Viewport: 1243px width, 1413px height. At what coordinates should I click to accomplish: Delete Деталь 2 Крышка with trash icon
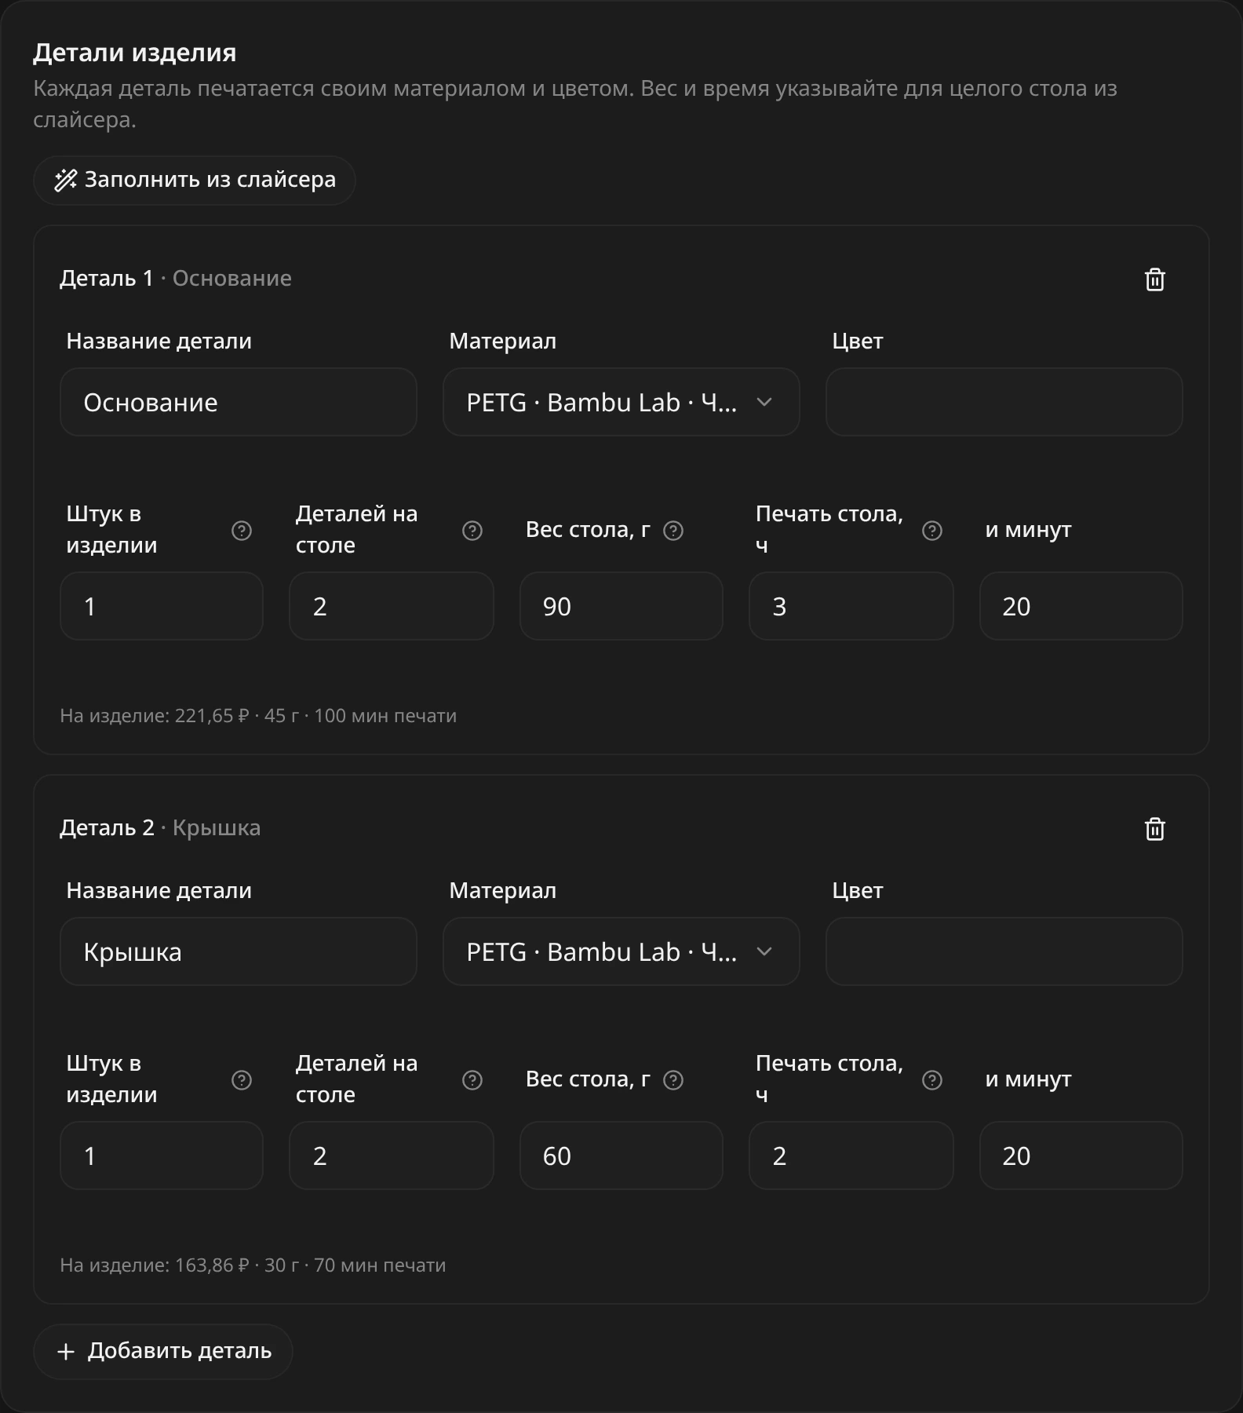coord(1154,829)
